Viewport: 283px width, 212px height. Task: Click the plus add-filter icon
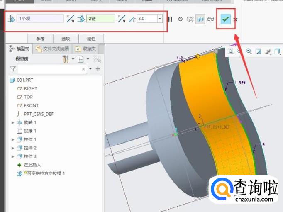click(x=98, y=68)
